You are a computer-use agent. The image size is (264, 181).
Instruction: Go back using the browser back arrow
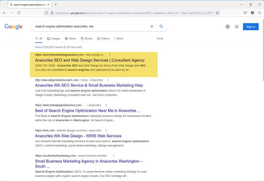pyautogui.click(x=5, y=13)
